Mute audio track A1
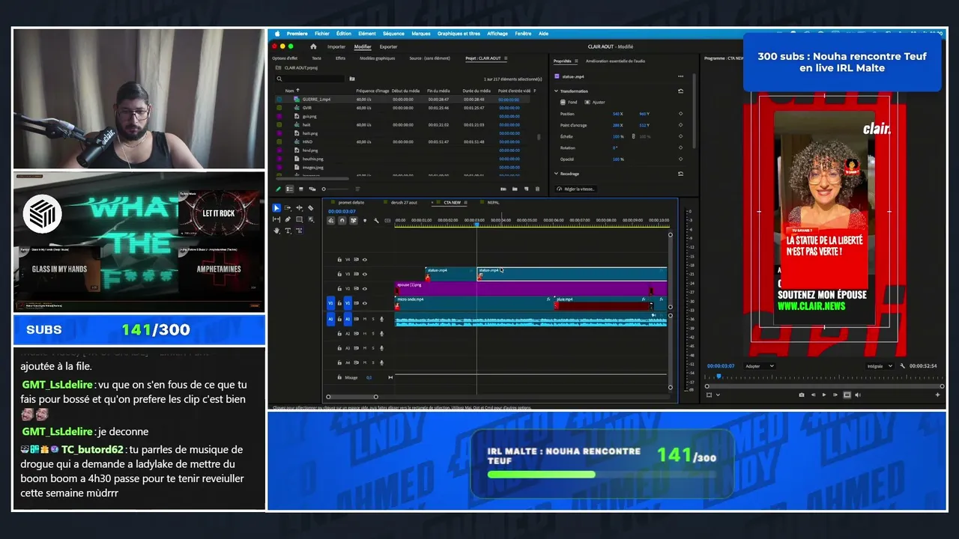959x539 pixels. [x=365, y=319]
